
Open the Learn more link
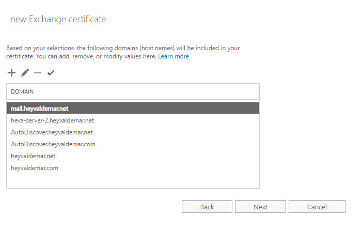click(x=174, y=56)
